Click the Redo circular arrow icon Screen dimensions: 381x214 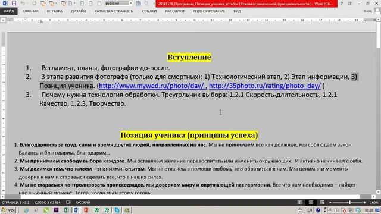click(35, 3)
